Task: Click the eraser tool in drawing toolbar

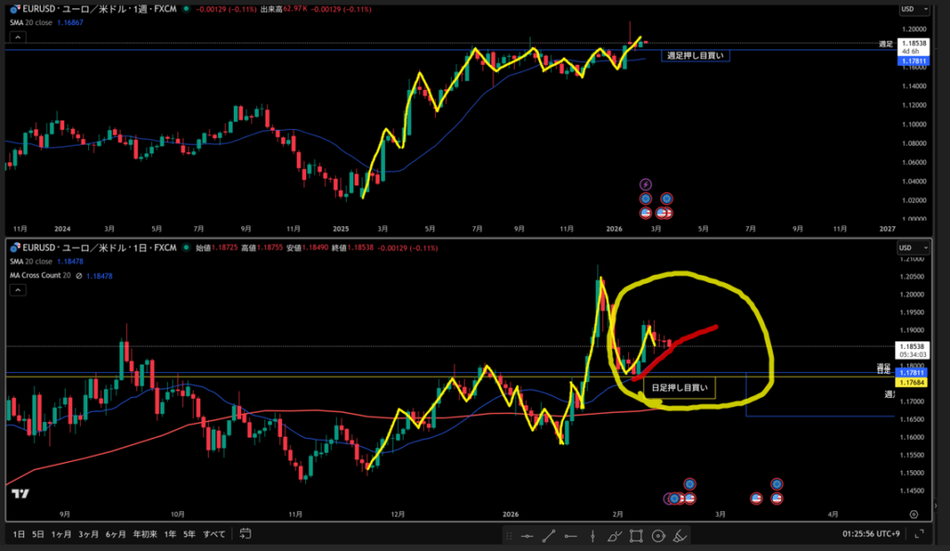Action: click(679, 535)
